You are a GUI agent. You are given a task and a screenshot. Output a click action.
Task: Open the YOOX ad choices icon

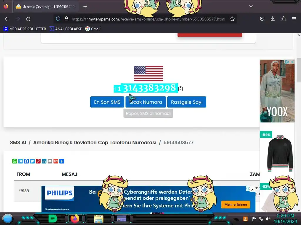click(x=287, y=62)
